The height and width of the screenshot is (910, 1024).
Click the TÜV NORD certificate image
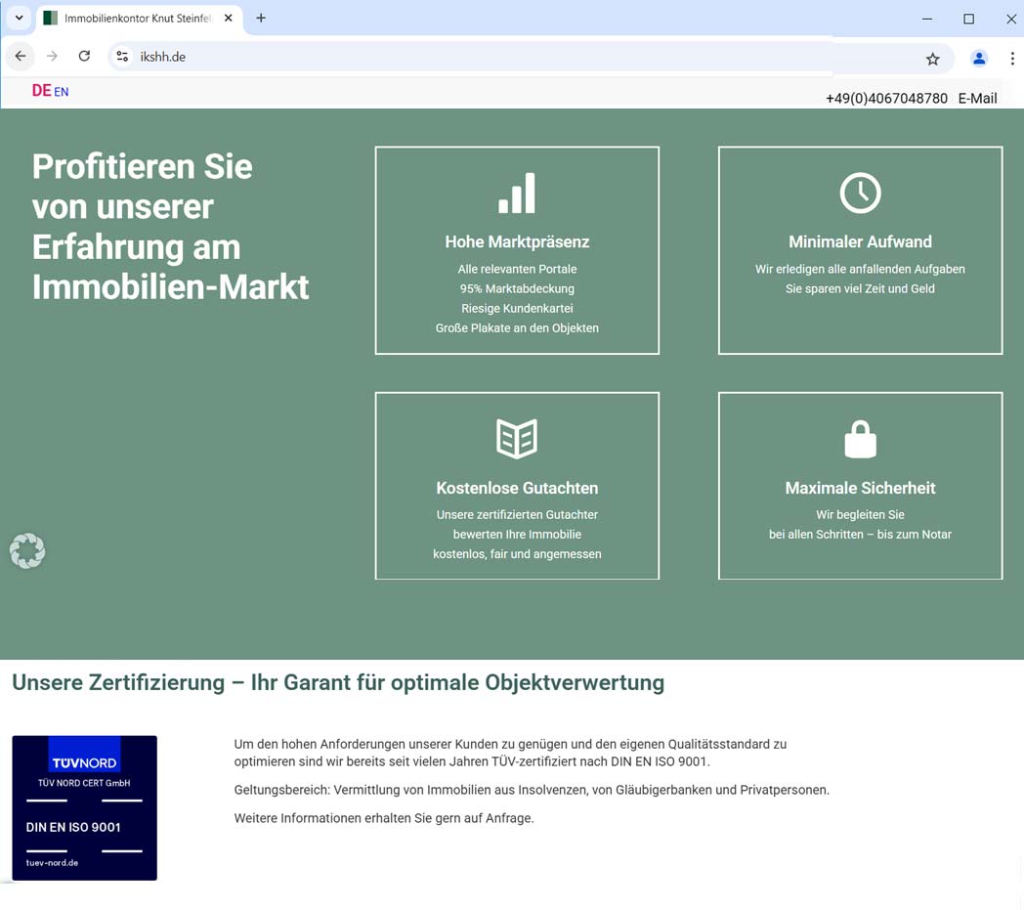tap(84, 807)
